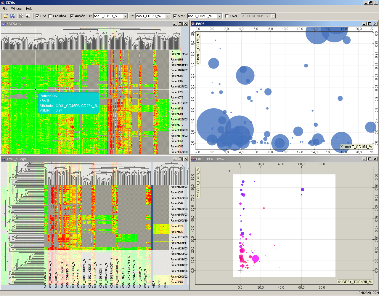
Task: Enable the Color checkbox
Action: click(x=227, y=16)
